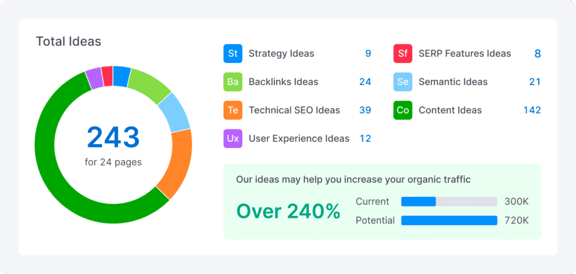Click the green Ba Backlinks icon
This screenshot has height=274, width=576.
click(x=232, y=82)
